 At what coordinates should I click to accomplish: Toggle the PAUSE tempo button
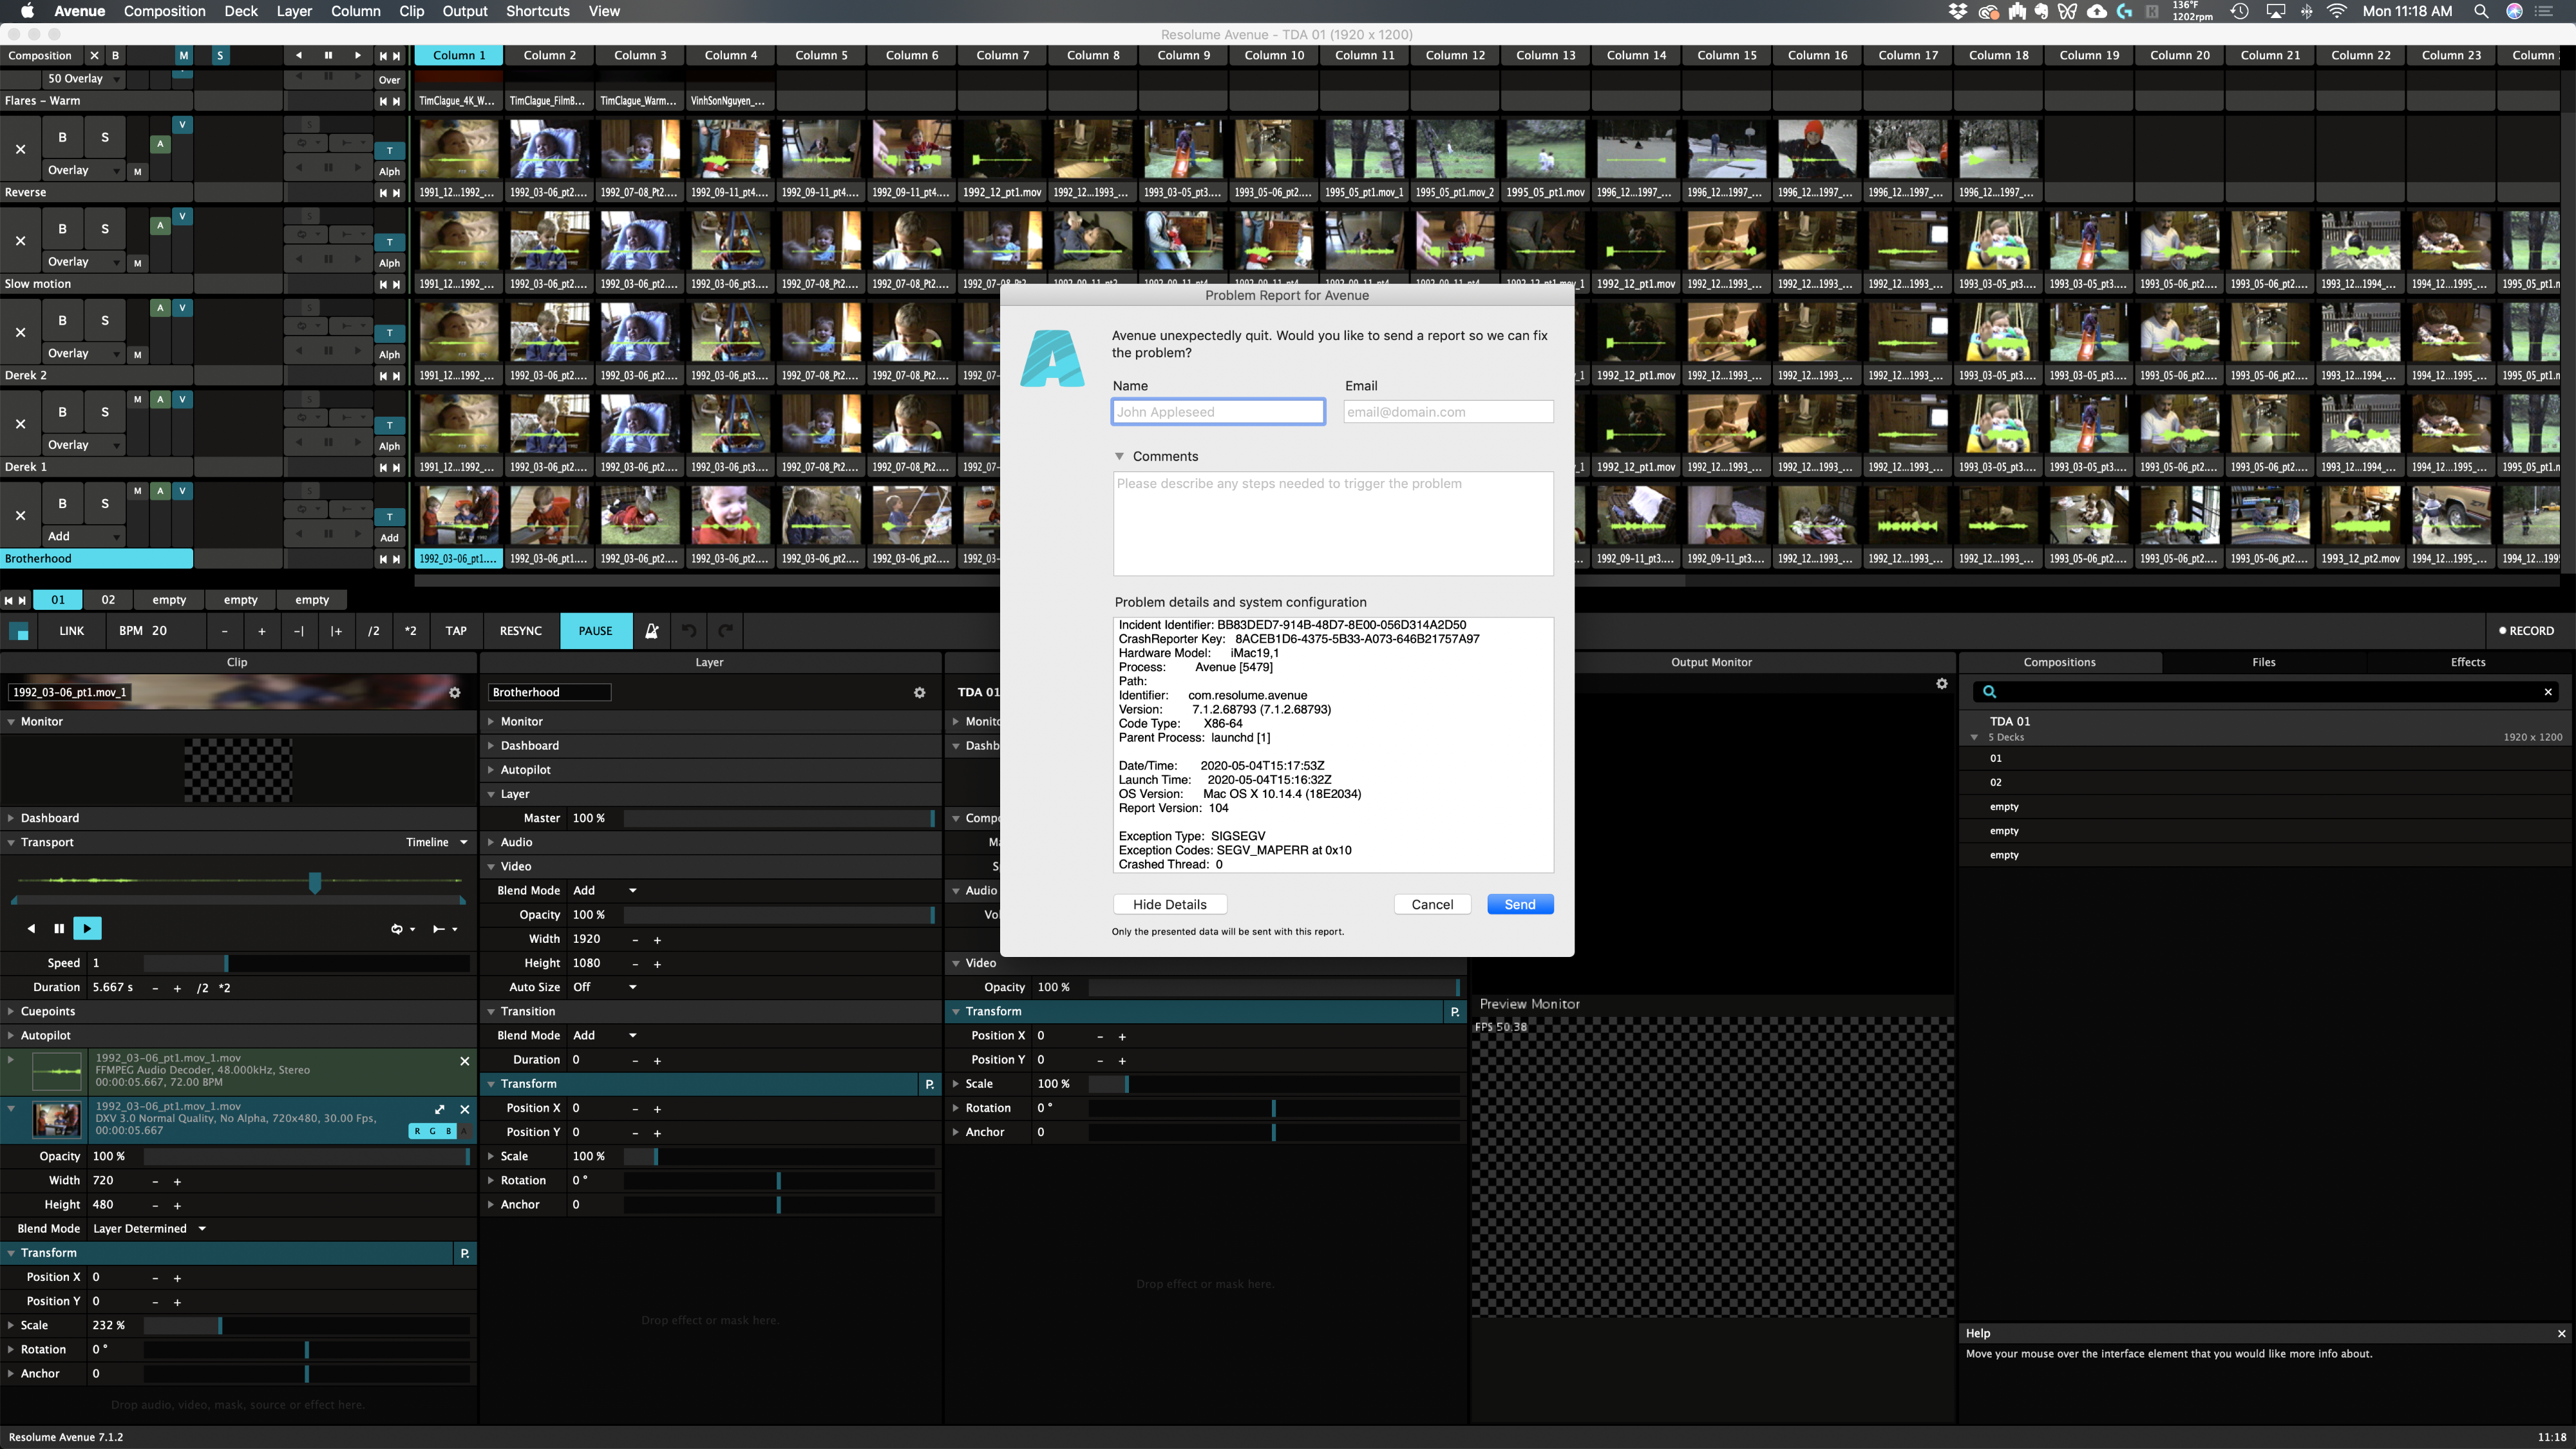coord(595,631)
